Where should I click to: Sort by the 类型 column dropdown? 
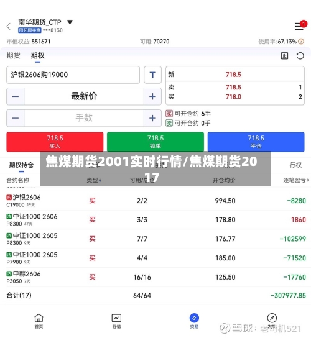coord(94,180)
